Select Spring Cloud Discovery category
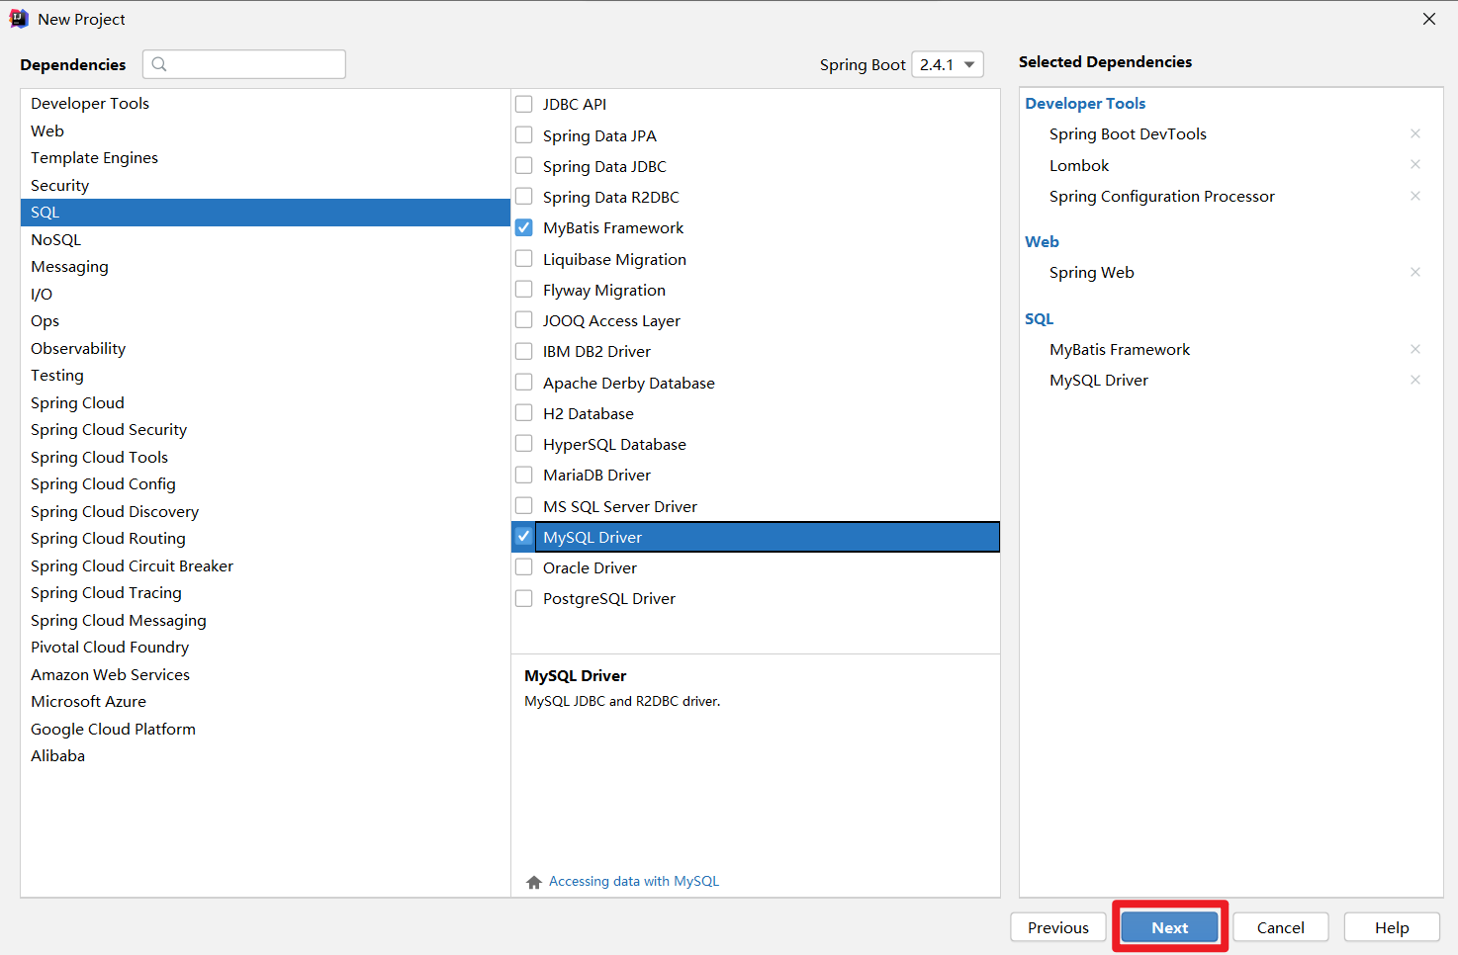This screenshot has width=1458, height=955. (265, 511)
